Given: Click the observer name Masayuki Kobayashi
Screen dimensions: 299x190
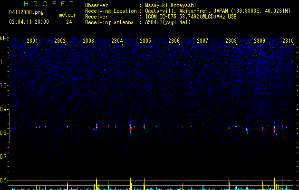Looking at the screenshot, I should click(171, 5).
